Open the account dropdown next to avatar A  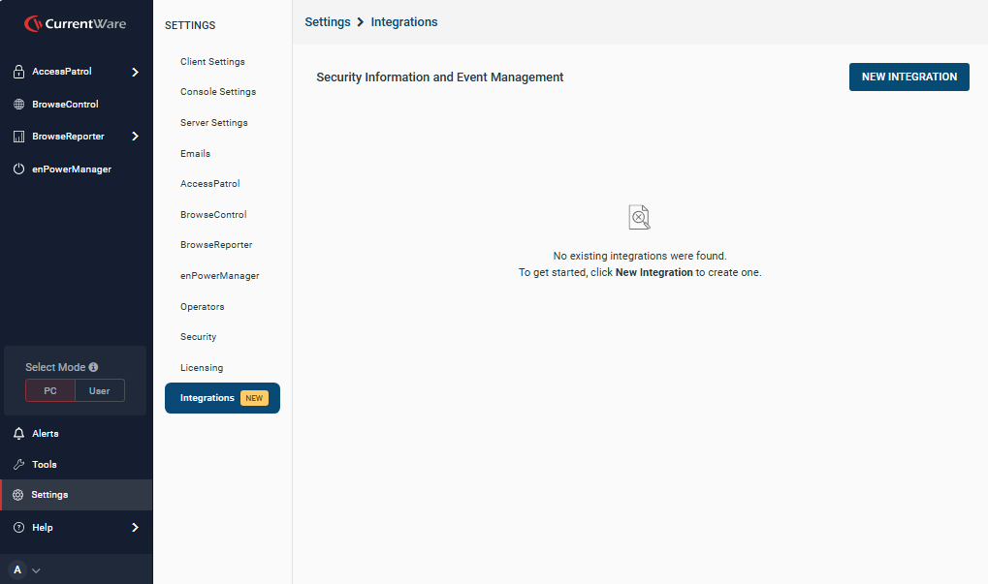tap(36, 570)
